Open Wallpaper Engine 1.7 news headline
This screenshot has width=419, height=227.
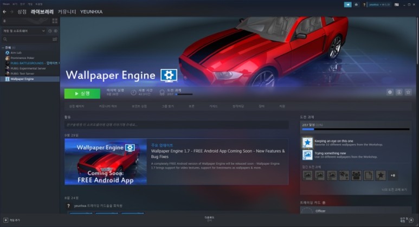[218, 154]
